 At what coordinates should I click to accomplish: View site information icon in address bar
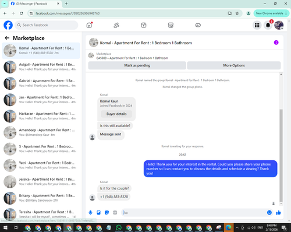click(31, 13)
